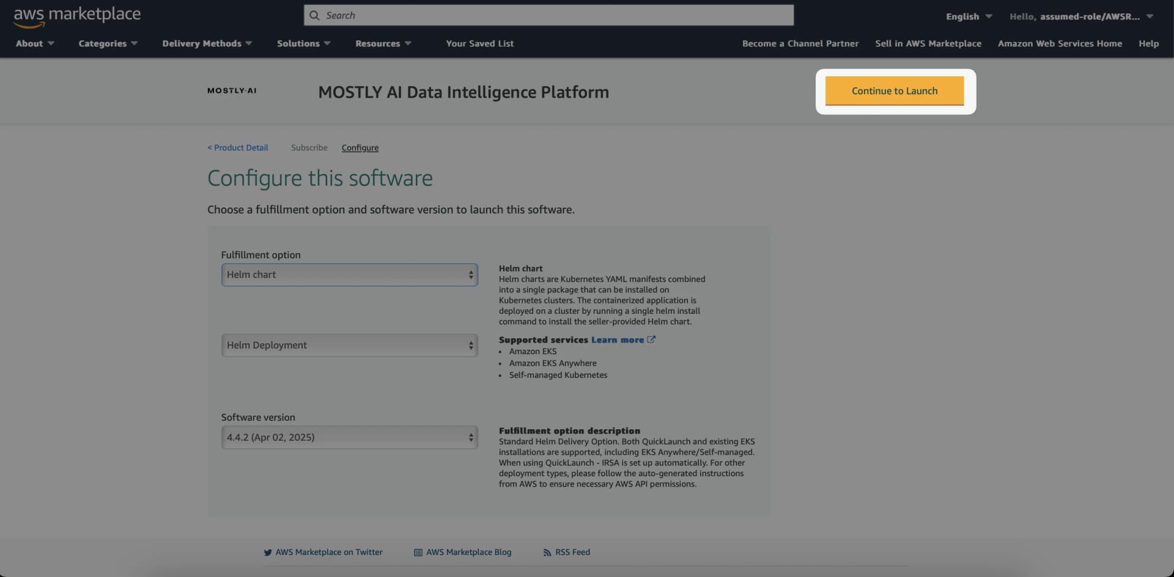The height and width of the screenshot is (577, 1174).
Task: Click the Twitter bird icon in footer
Action: pyautogui.click(x=268, y=553)
